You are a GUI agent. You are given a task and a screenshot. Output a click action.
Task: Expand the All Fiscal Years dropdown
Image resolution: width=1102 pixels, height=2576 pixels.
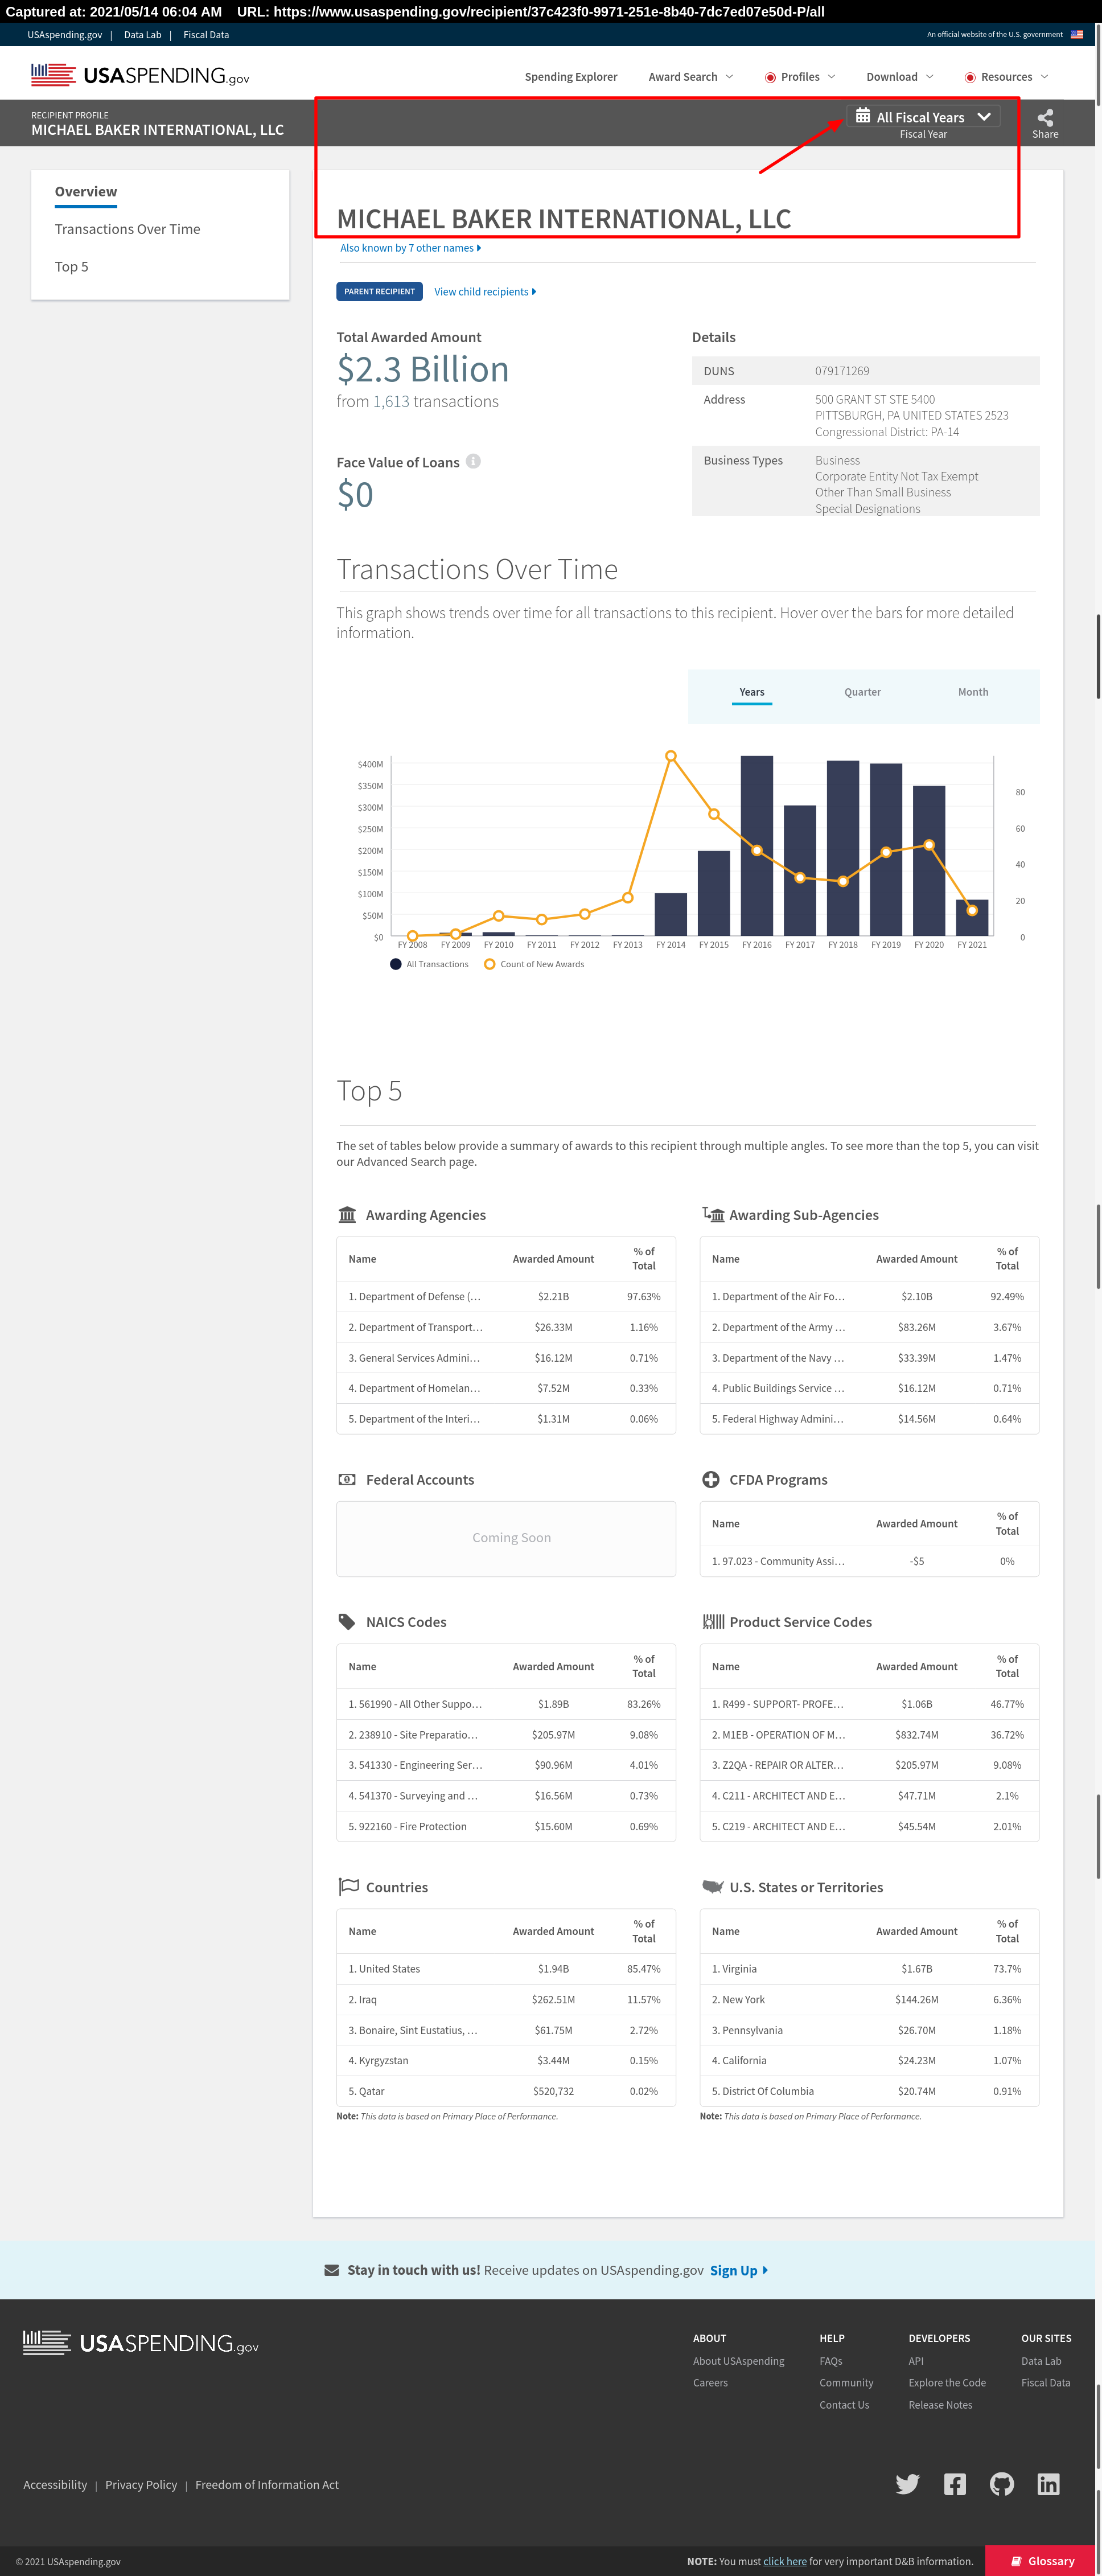point(923,116)
